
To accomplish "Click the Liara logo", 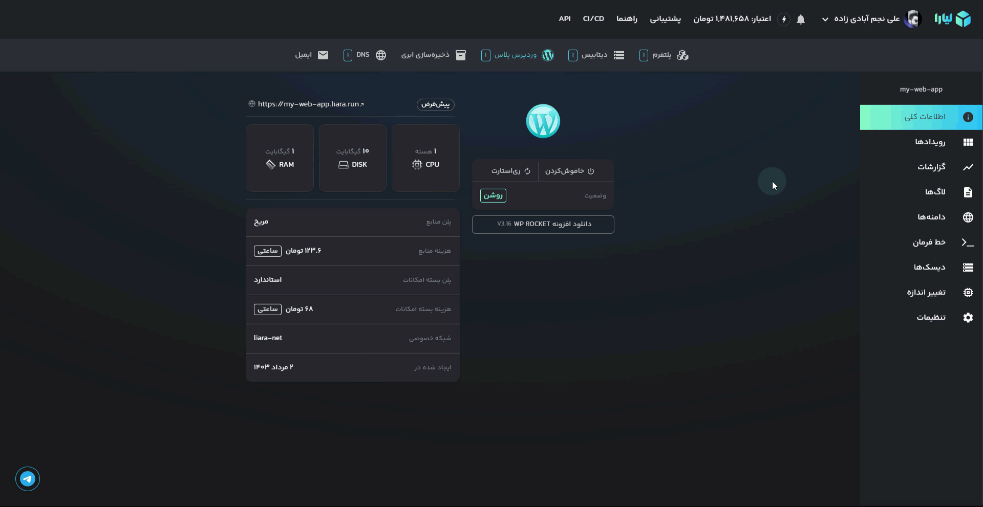I will pos(952,19).
